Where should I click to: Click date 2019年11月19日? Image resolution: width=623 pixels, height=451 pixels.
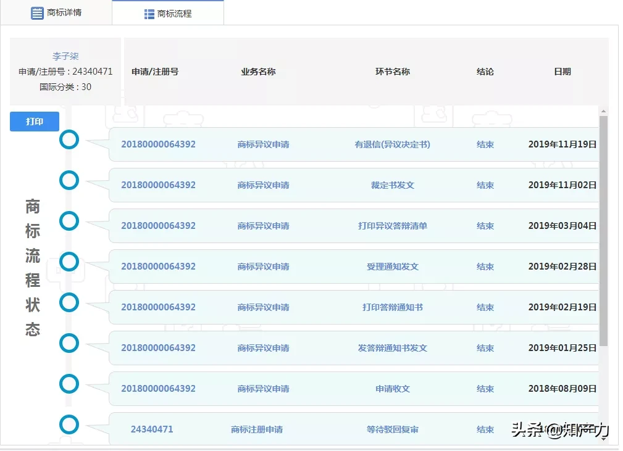pos(562,144)
